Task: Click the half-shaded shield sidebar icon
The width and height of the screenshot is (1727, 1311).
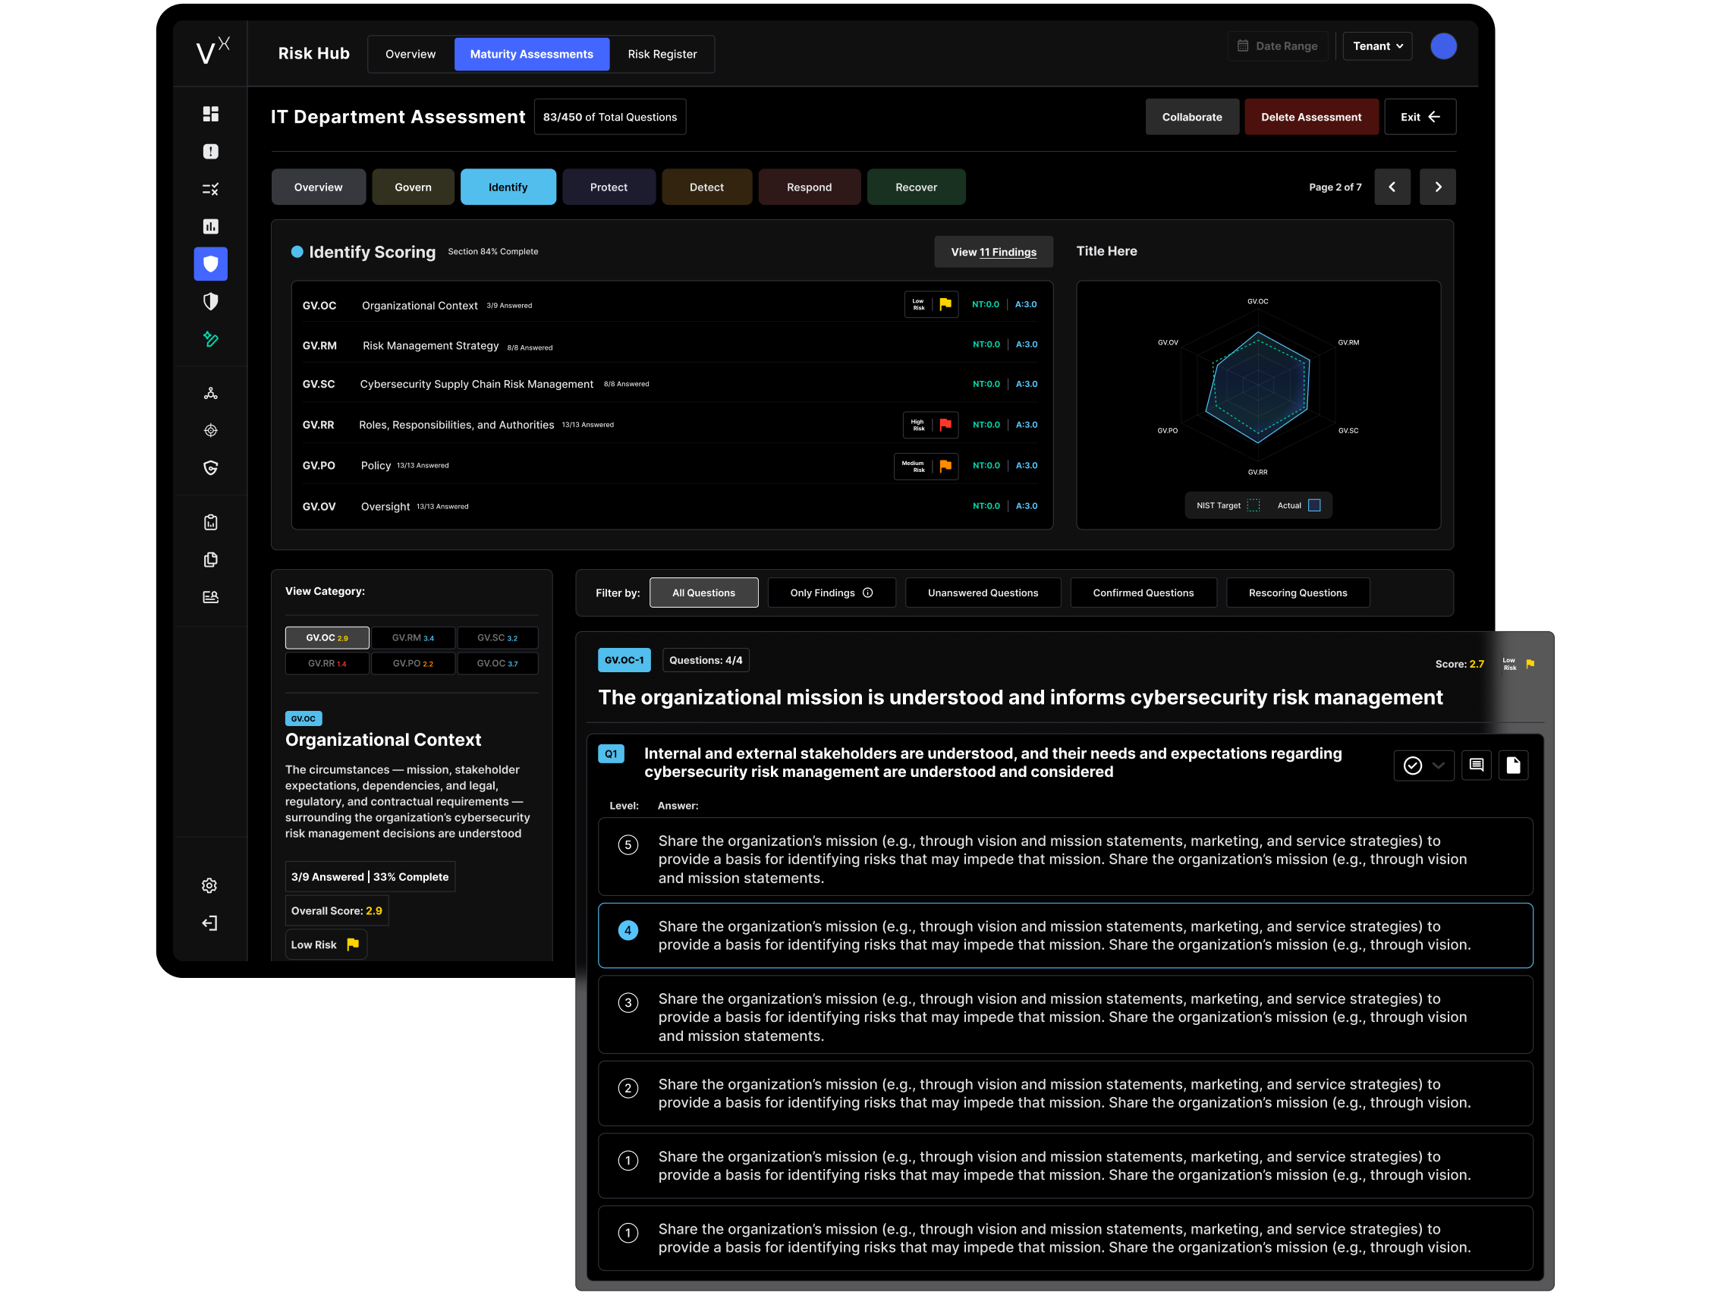Action: coord(211,301)
